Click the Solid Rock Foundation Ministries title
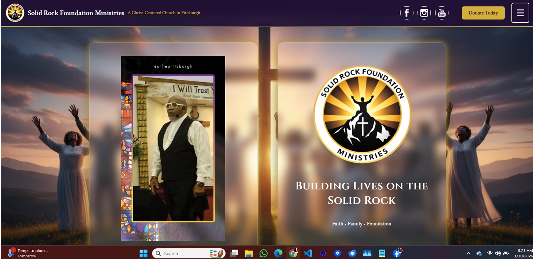 coord(76,13)
